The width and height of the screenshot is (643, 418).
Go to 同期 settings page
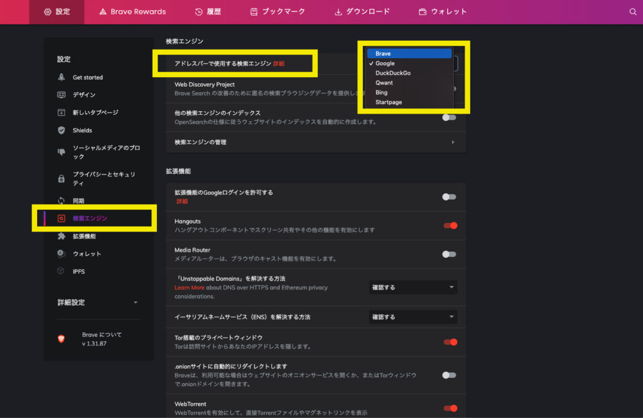tap(78, 200)
